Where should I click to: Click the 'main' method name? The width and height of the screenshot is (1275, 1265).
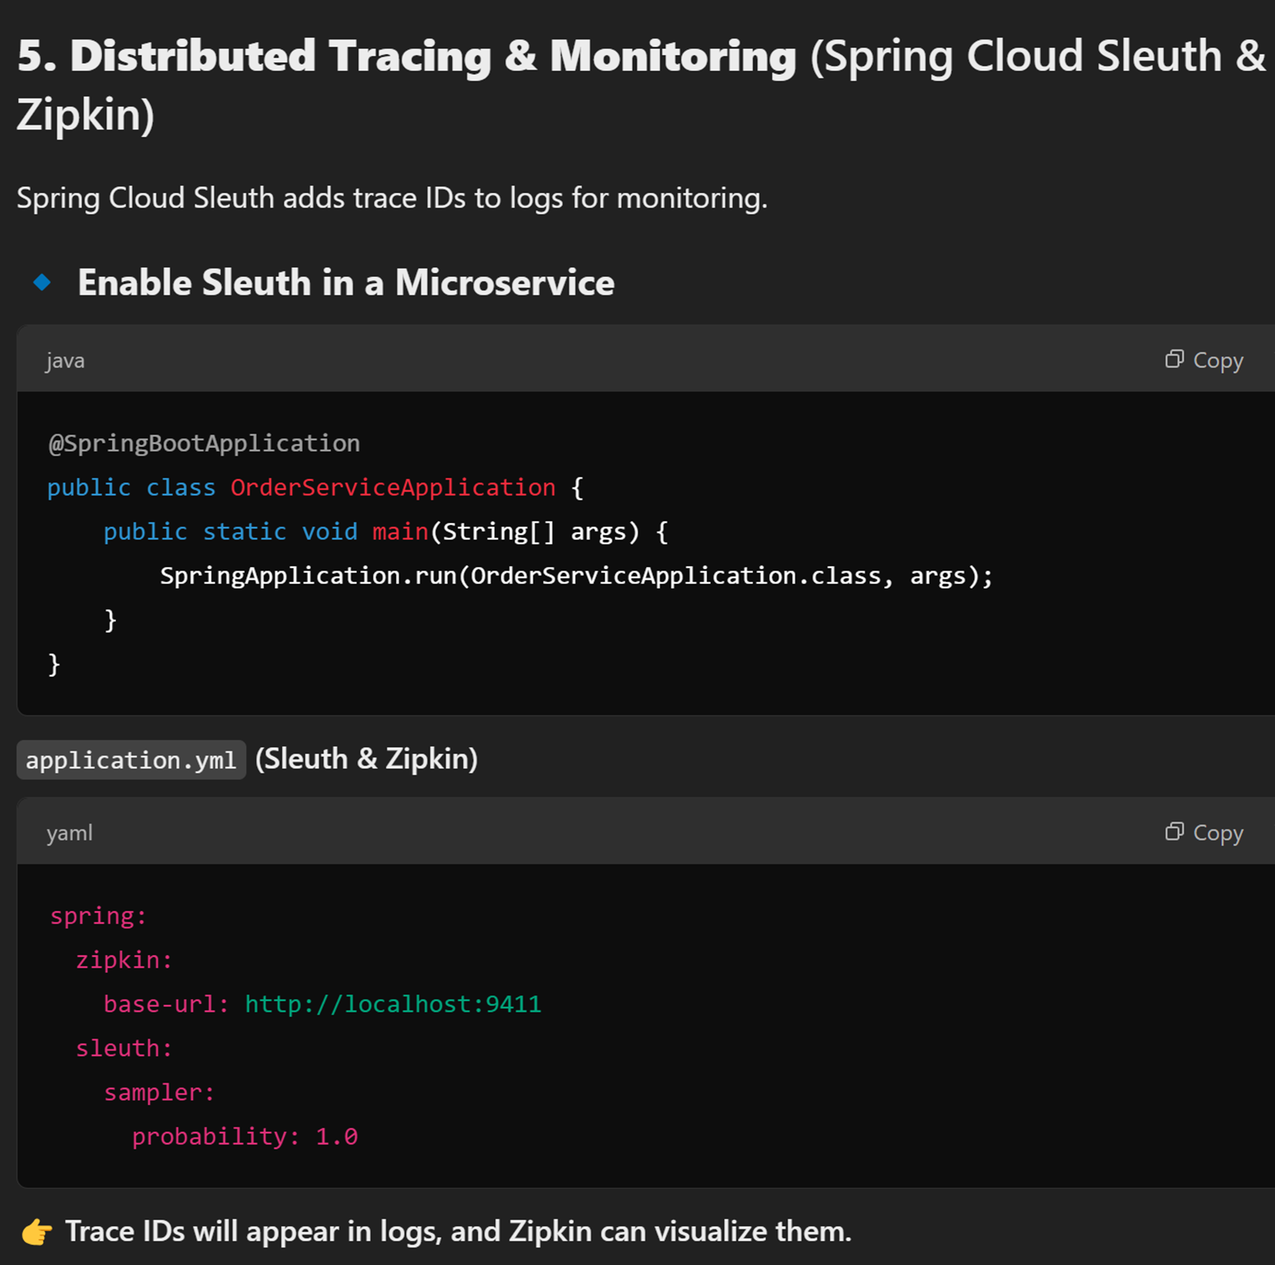(x=400, y=532)
